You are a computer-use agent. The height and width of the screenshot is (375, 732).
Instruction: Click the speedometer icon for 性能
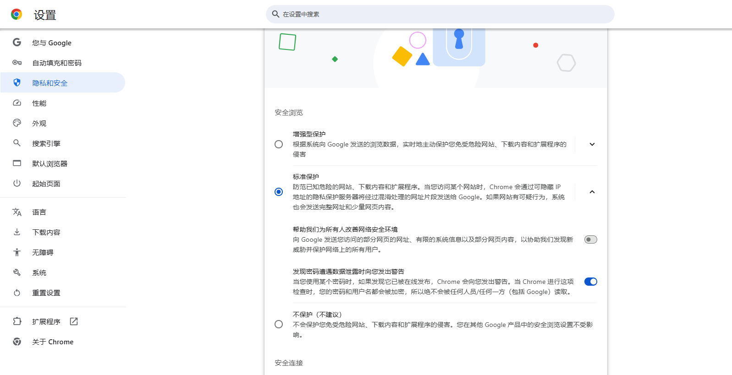coord(17,103)
